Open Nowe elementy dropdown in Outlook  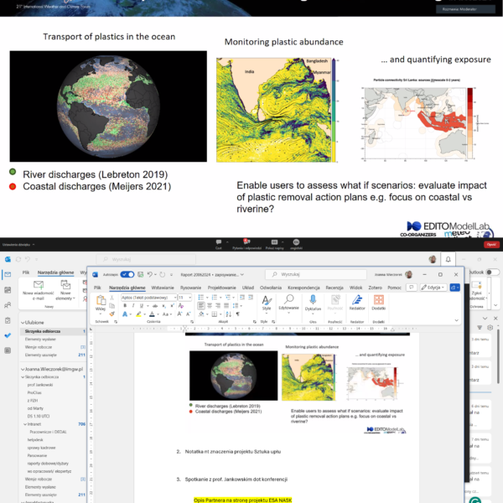[x=65, y=291]
